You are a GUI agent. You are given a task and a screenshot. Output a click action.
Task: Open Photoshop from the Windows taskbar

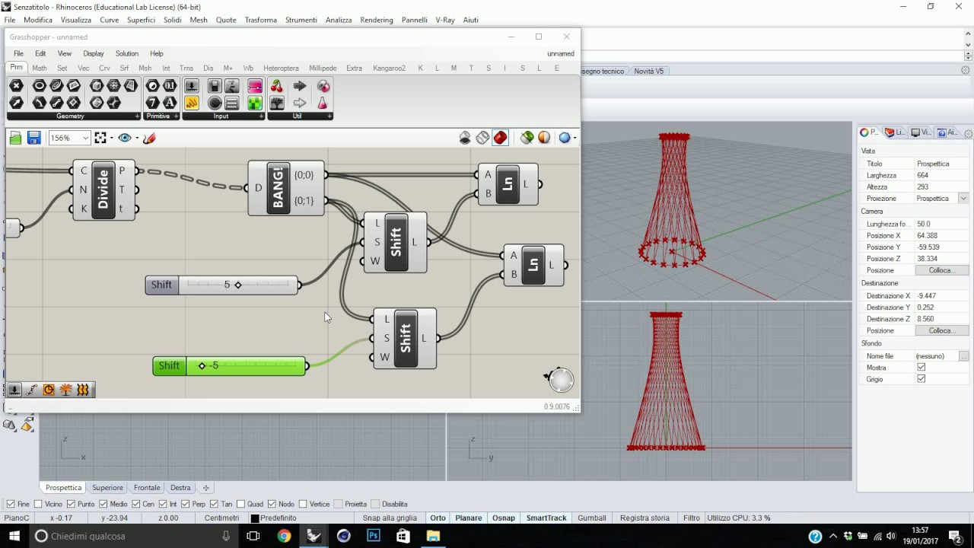pos(373,536)
